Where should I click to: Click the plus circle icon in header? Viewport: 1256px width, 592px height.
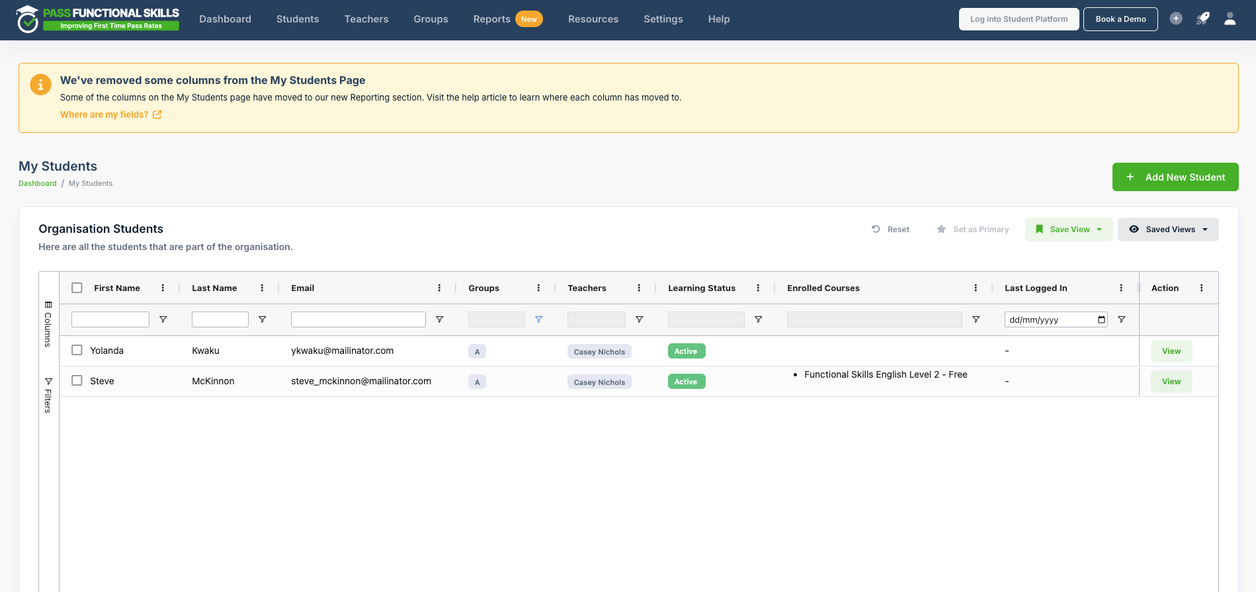(1175, 19)
